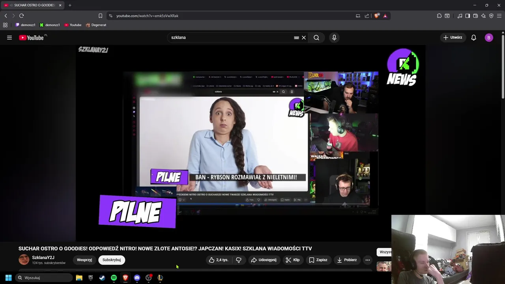
Task: Open the Windows Start menu
Action: [x=8, y=278]
